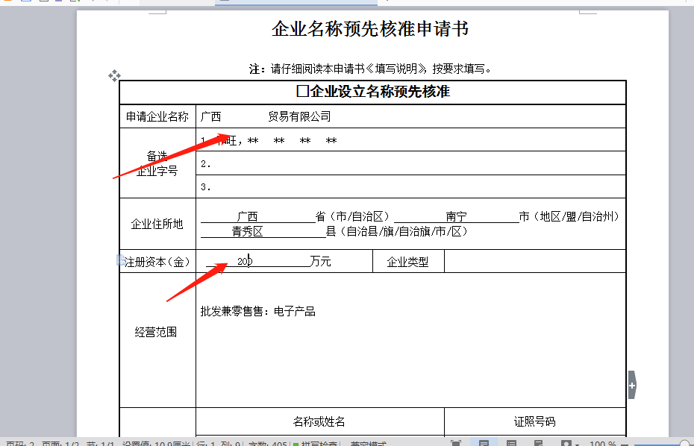Click the table move handle icon
The width and height of the screenshot is (694, 446).
pyautogui.click(x=114, y=75)
